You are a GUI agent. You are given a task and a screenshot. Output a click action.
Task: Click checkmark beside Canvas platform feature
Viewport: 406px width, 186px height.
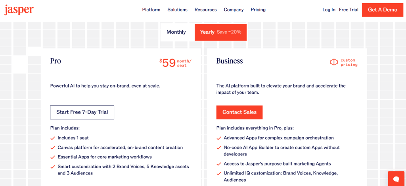[x=53, y=148]
